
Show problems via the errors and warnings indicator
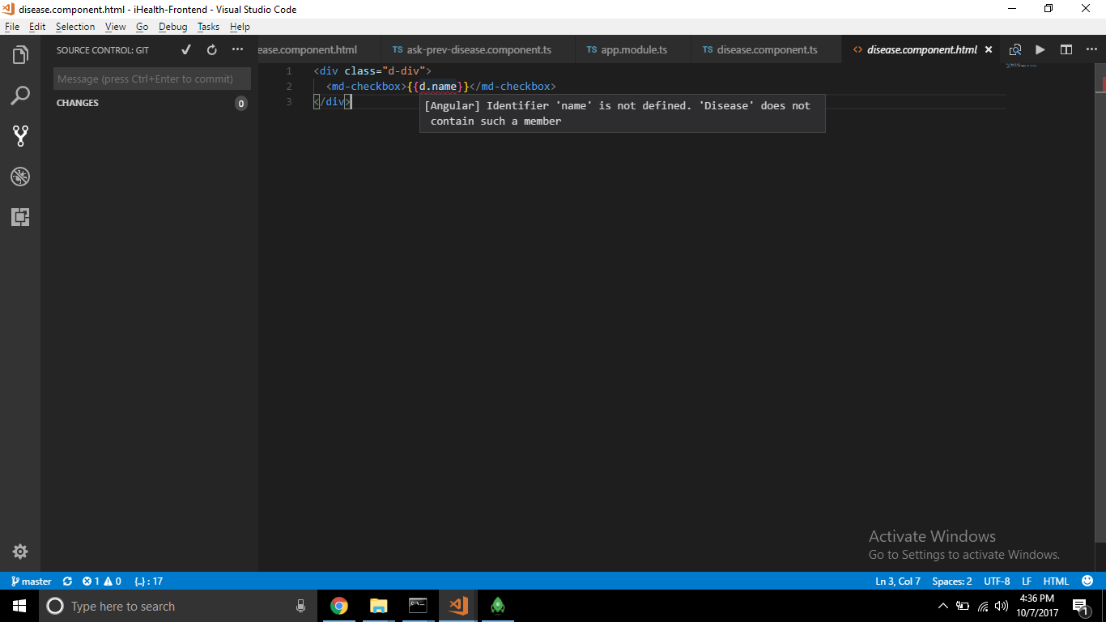[x=101, y=581]
